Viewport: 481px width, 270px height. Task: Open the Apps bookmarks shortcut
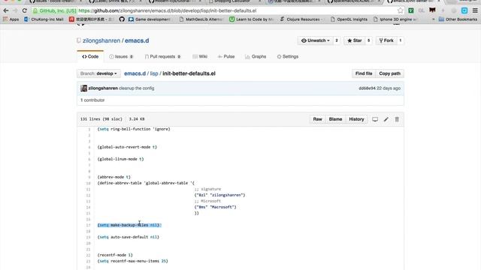click(11, 19)
